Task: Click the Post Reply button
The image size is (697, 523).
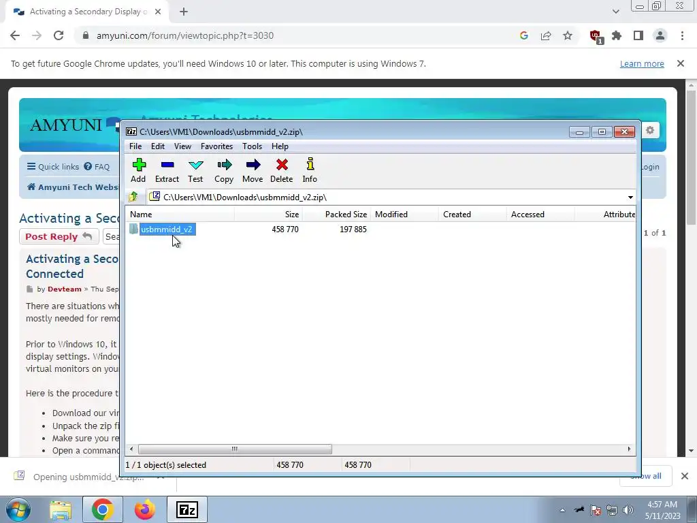Action: pyautogui.click(x=59, y=236)
